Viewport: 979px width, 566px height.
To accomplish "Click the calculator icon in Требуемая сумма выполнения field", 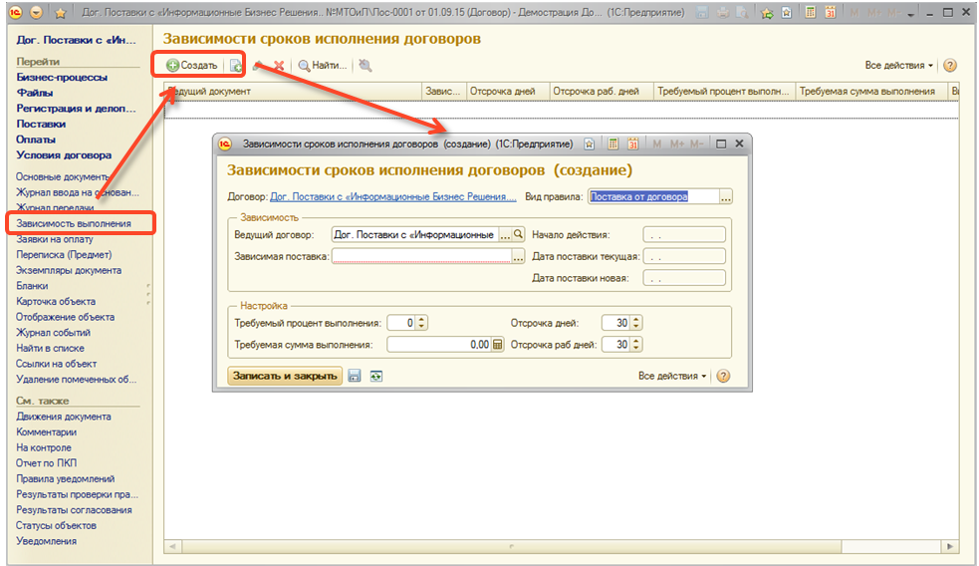I will (498, 345).
